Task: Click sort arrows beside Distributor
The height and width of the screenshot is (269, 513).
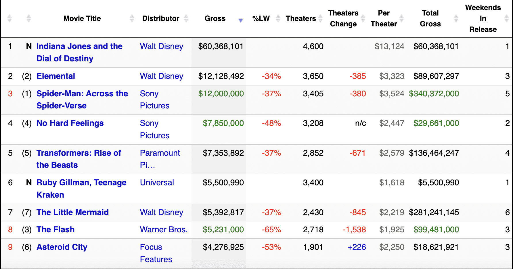Action: (186, 18)
